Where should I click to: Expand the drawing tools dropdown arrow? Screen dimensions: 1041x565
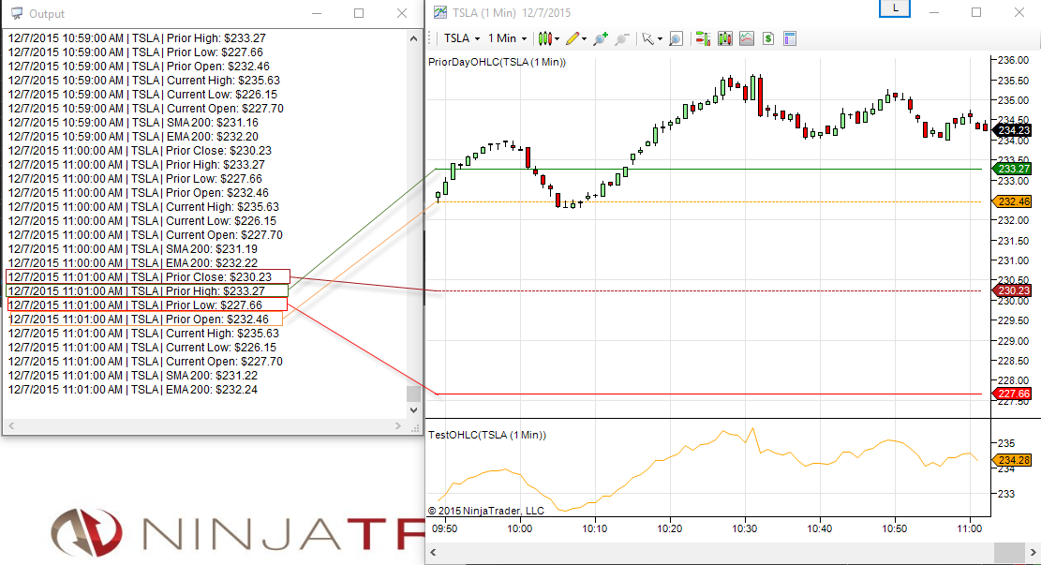click(x=585, y=39)
